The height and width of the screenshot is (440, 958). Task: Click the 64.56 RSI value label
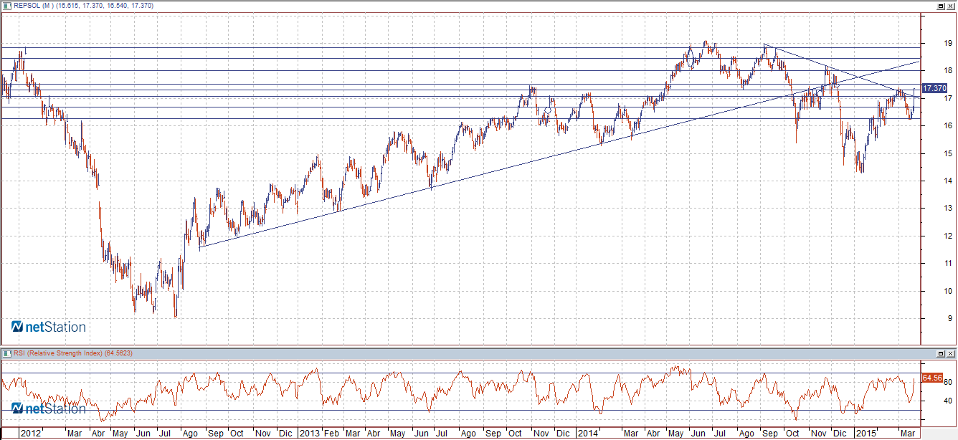tap(931, 377)
